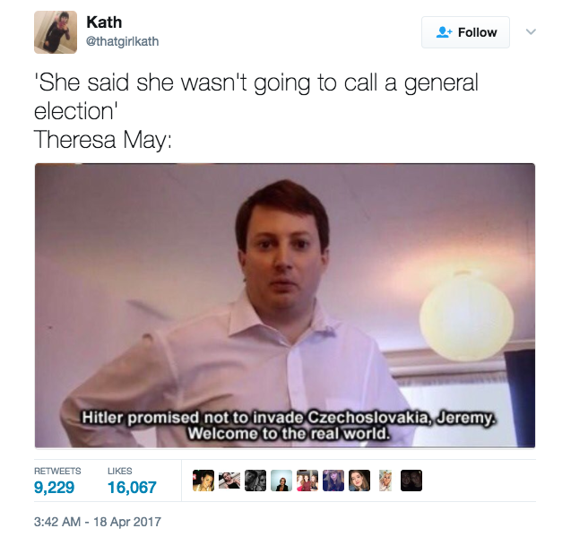
Task: Open the 3:42 AM - 18 Apr 2017 timestamp
Action: click(x=98, y=522)
